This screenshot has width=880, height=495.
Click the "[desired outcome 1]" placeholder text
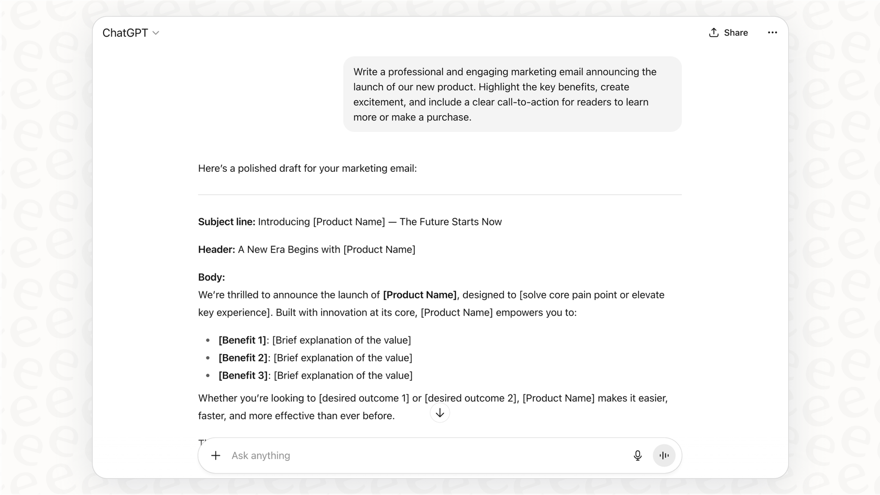coord(364,399)
